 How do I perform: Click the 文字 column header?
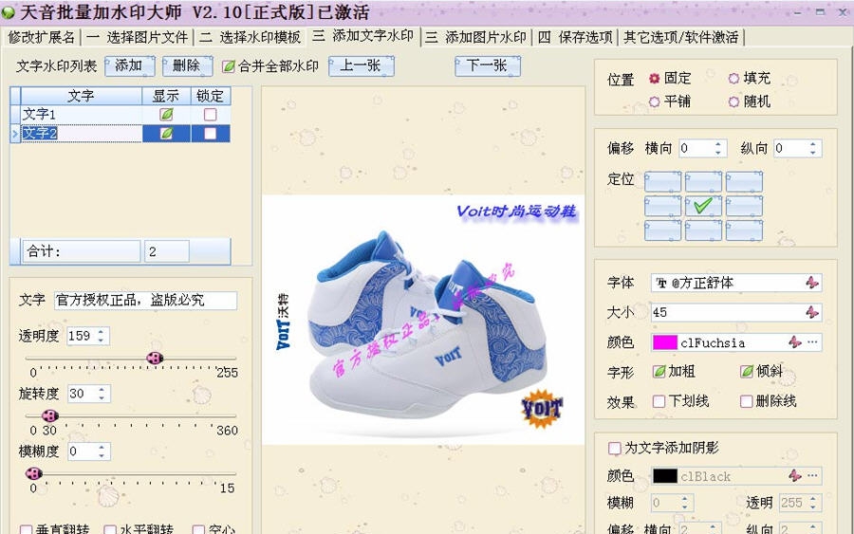click(81, 96)
